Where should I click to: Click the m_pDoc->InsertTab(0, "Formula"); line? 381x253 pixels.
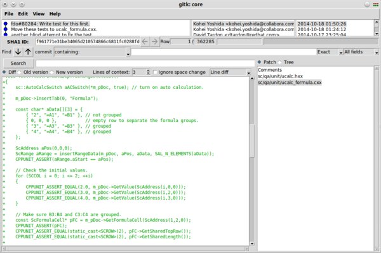[57, 99]
